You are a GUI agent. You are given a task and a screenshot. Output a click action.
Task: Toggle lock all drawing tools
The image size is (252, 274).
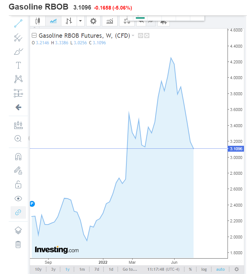pyautogui.click(x=18, y=184)
